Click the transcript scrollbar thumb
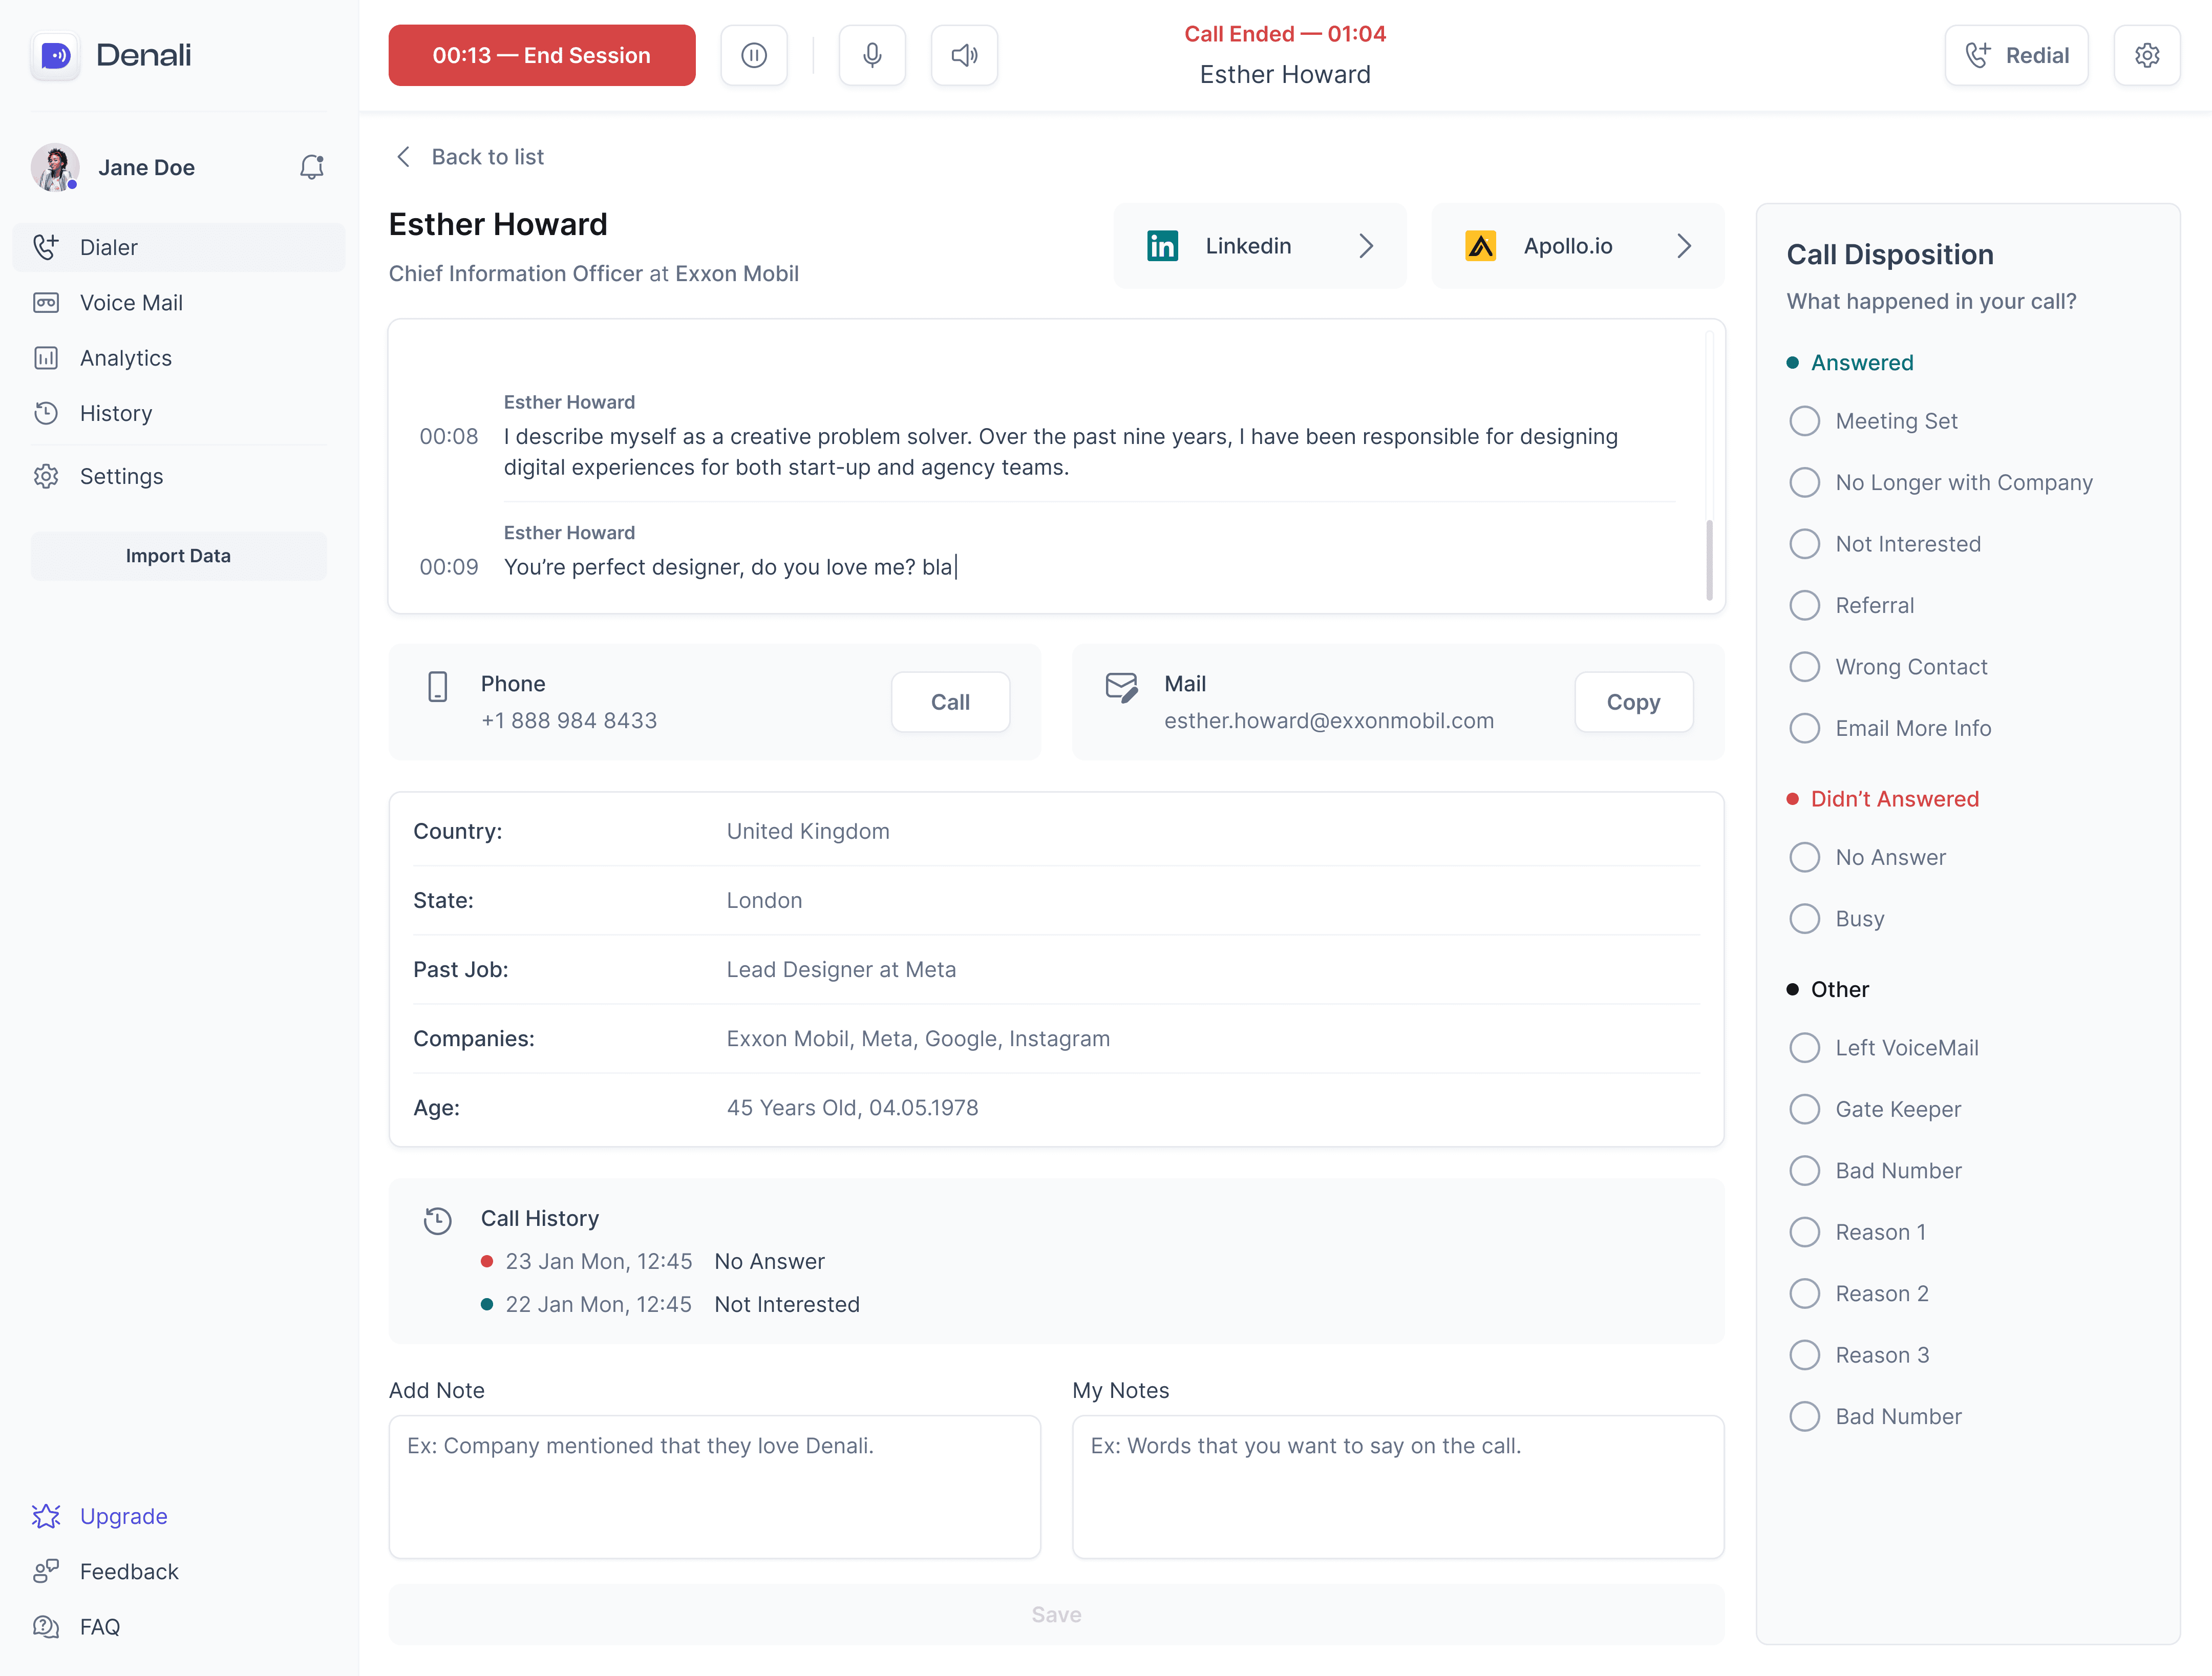 [1709, 559]
